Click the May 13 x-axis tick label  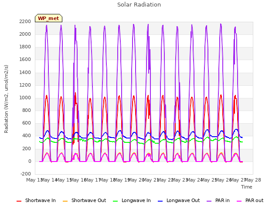click(34, 180)
